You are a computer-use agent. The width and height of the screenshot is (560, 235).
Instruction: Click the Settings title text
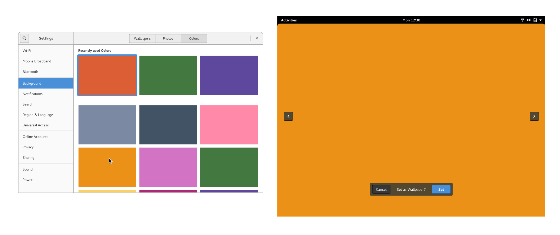[46, 38]
